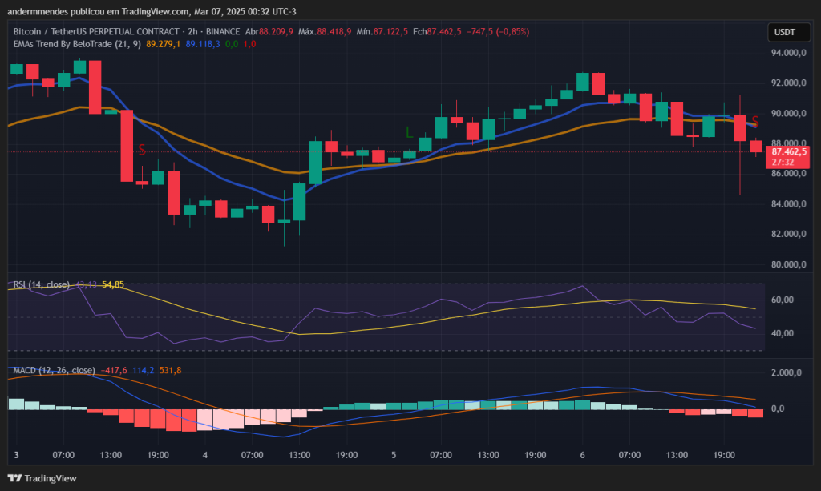Click the 90.000,0 price axis label
Screen dimensions: 821x491
click(x=789, y=113)
